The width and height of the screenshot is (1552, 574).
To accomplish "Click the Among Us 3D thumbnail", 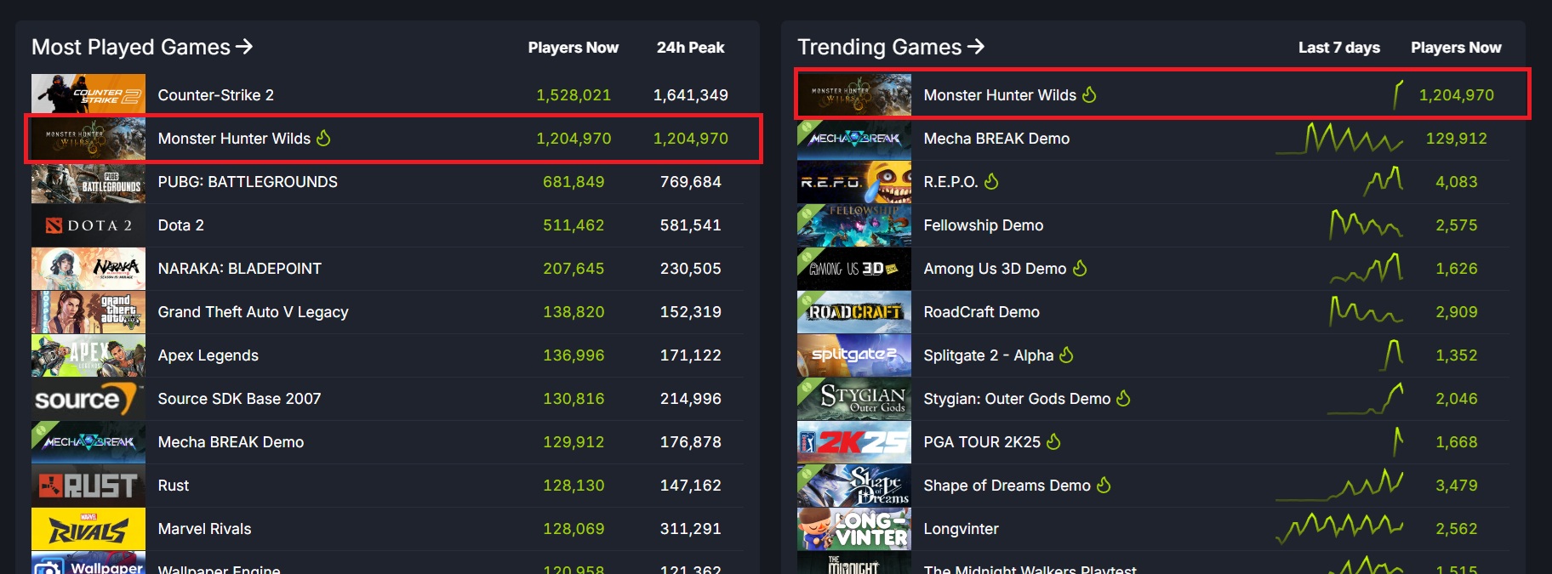I will pyautogui.click(x=854, y=268).
